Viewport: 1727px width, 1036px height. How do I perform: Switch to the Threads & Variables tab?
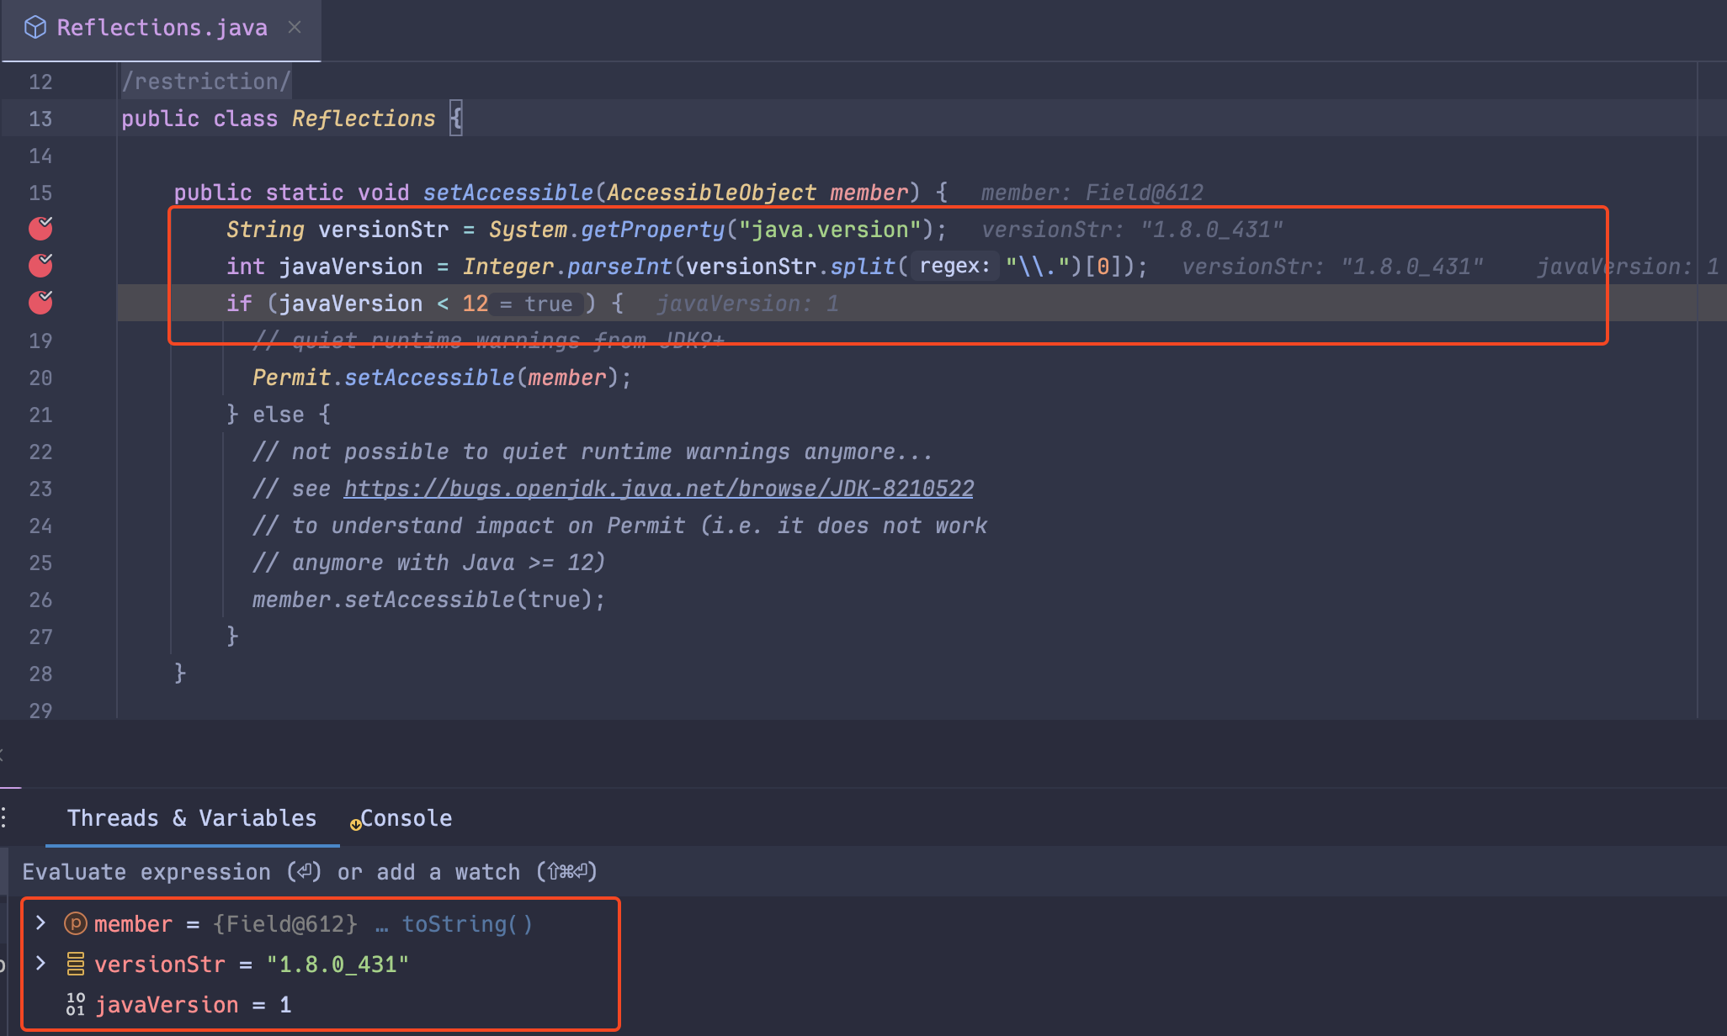click(x=192, y=817)
